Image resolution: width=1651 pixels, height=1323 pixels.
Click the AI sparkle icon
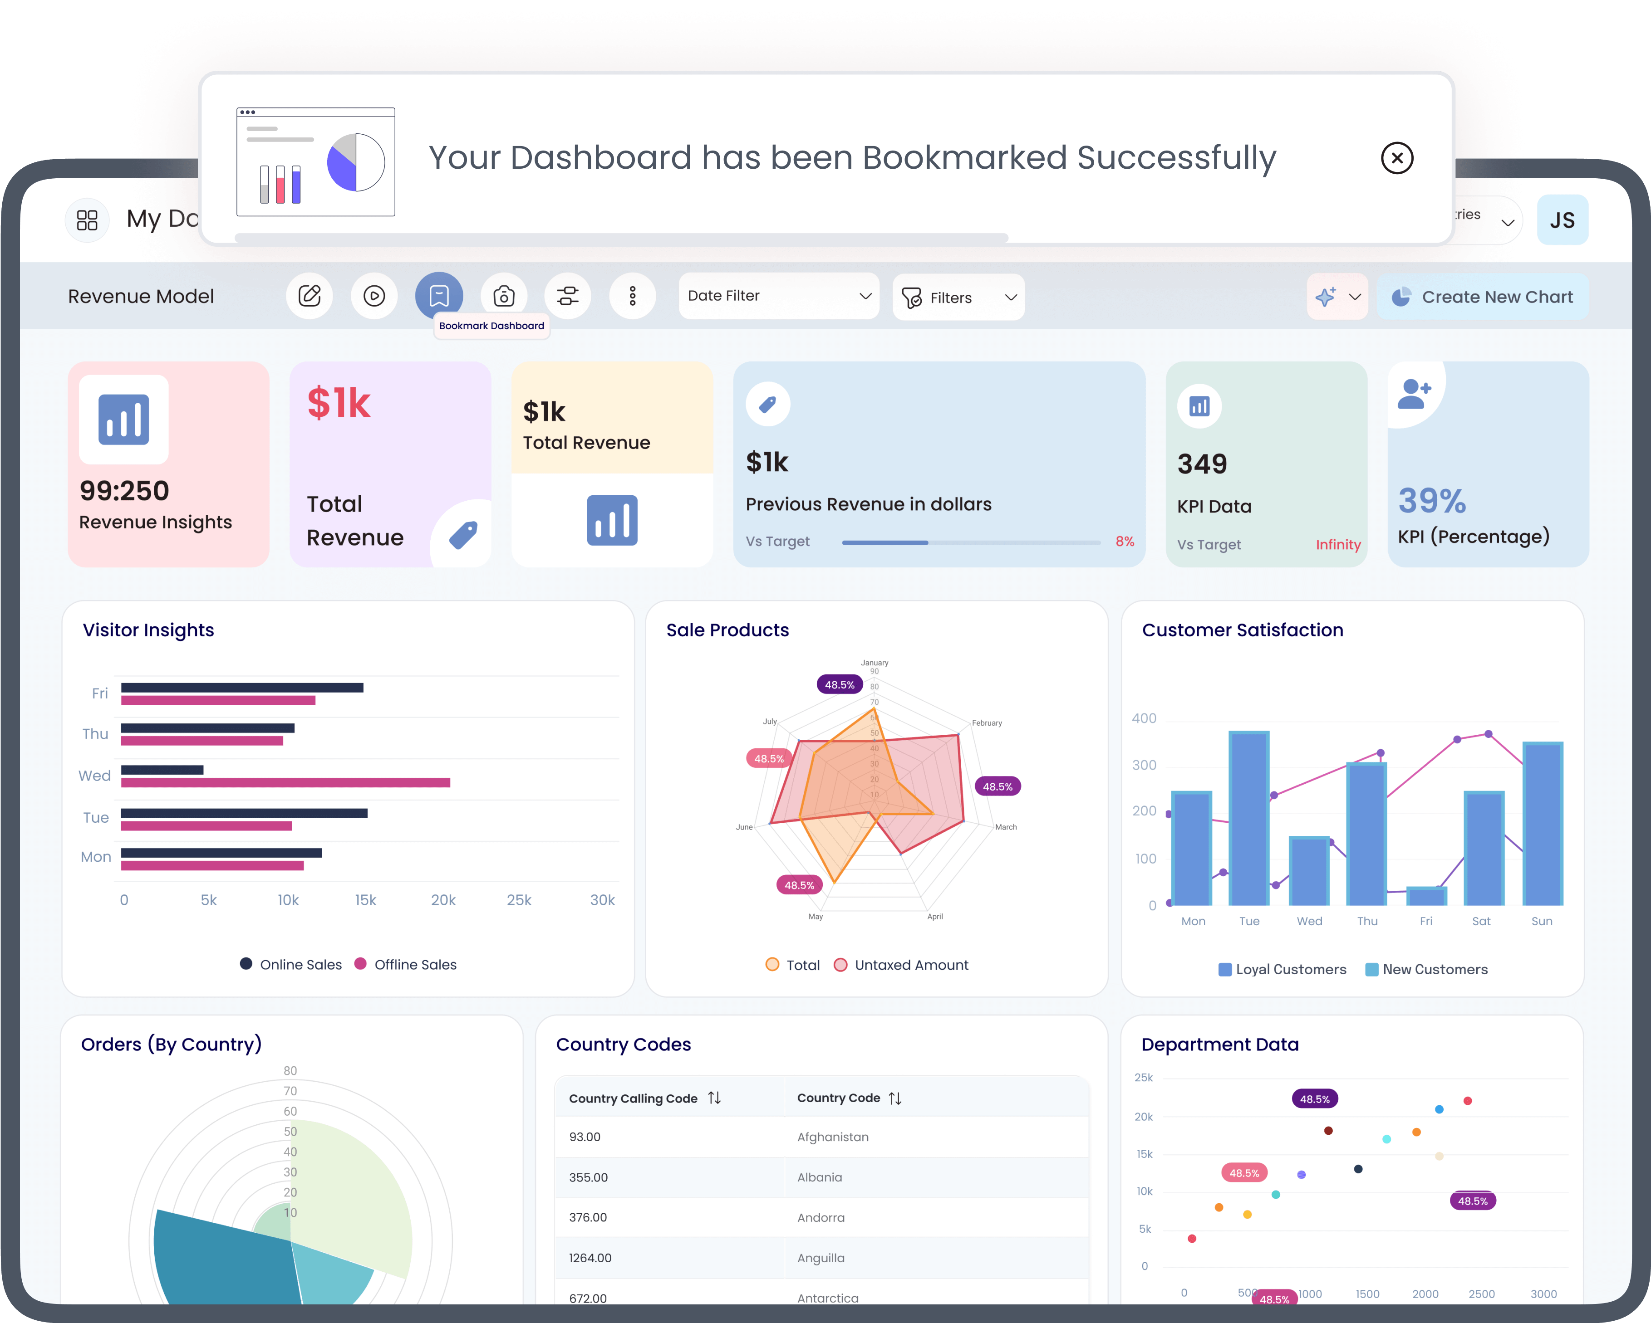1326,297
